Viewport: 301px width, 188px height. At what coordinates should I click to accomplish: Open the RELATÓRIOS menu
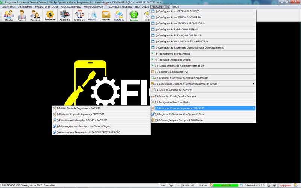(x=142, y=7)
